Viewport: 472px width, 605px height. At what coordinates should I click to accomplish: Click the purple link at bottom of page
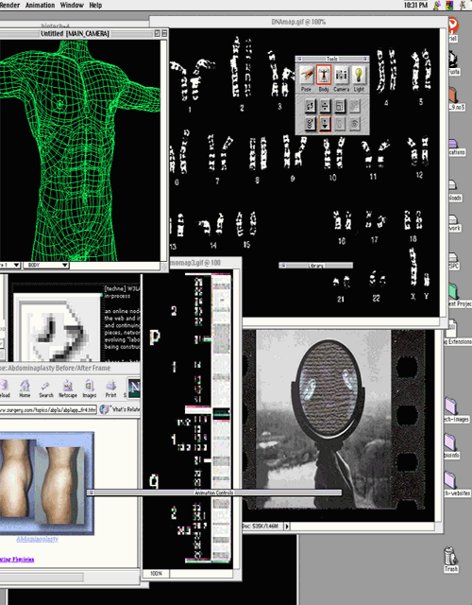[17, 559]
